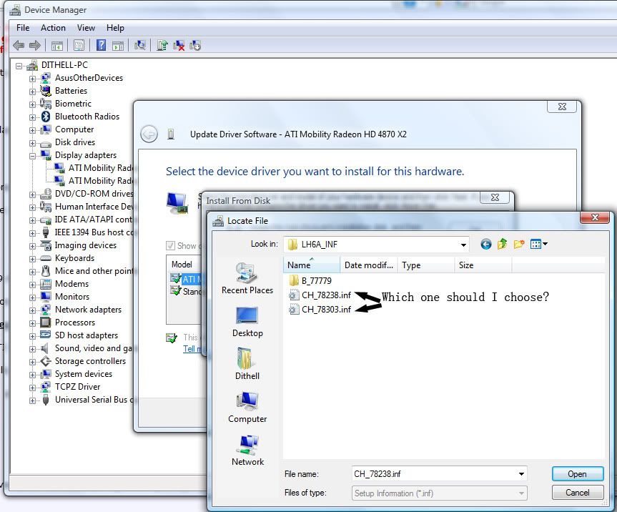This screenshot has width=617, height=512.
Task: Select the SD host adapters tree item
Action: click(87, 335)
